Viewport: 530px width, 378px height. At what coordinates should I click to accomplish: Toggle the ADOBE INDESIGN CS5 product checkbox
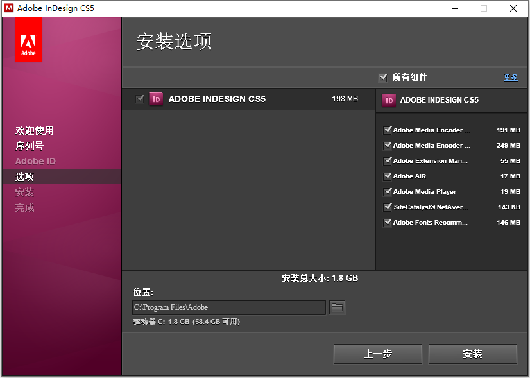pos(140,99)
